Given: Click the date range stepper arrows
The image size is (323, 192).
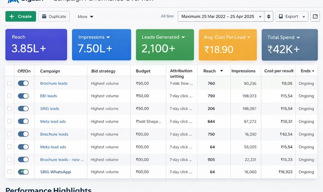Looking at the screenshot, I should [269, 16].
